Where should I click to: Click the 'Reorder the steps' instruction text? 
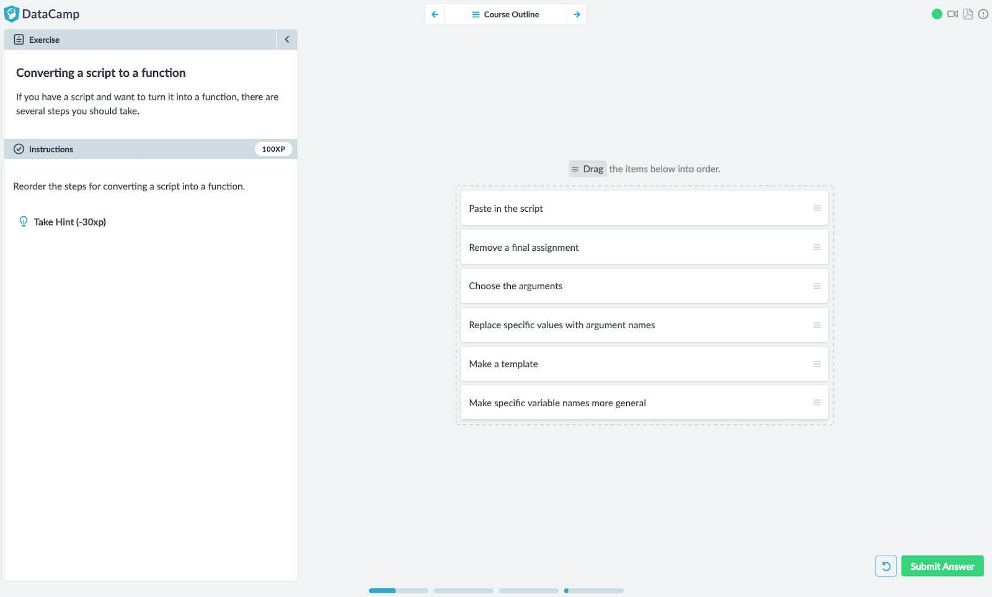(x=129, y=186)
